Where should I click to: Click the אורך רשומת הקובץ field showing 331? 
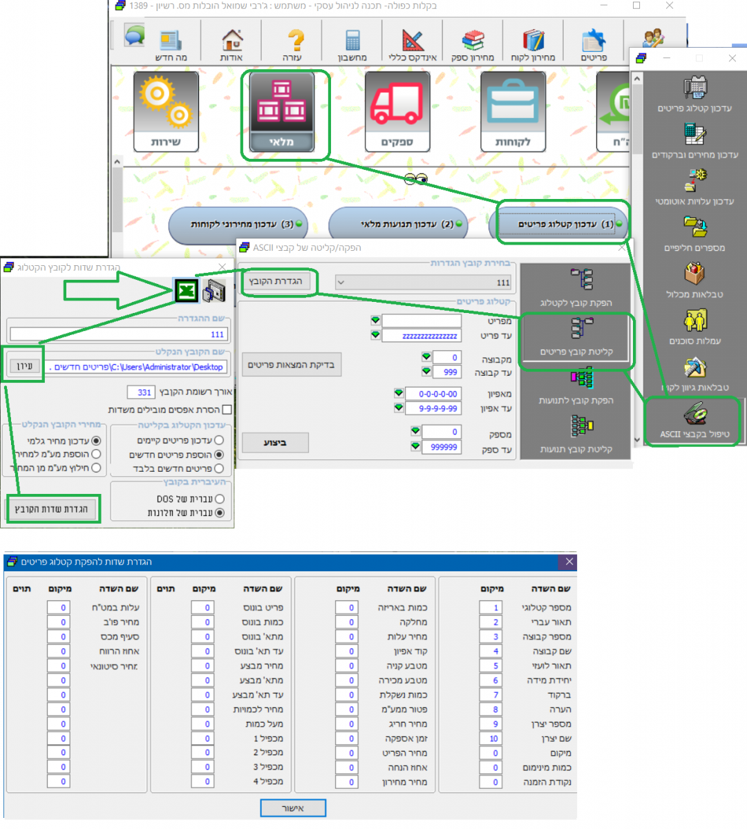141,392
